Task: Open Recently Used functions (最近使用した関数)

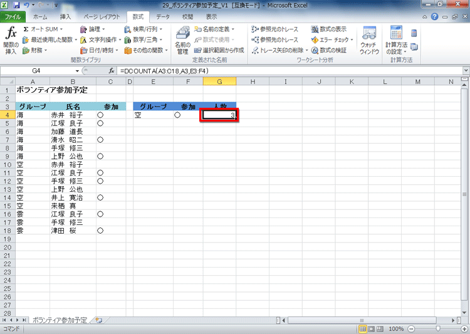Action: pos(50,39)
